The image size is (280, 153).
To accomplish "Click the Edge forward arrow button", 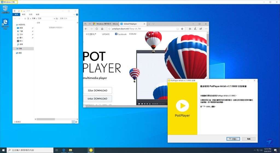I will pyautogui.click(x=91, y=29).
